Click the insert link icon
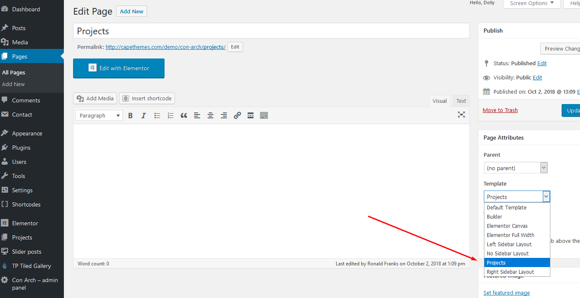Image resolution: width=580 pixels, height=298 pixels. tap(237, 116)
